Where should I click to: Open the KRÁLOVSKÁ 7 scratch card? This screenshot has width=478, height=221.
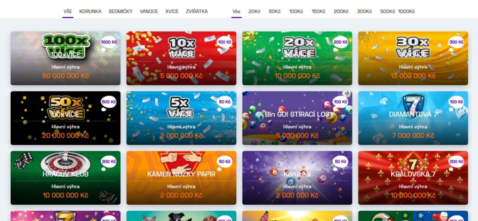point(413,178)
